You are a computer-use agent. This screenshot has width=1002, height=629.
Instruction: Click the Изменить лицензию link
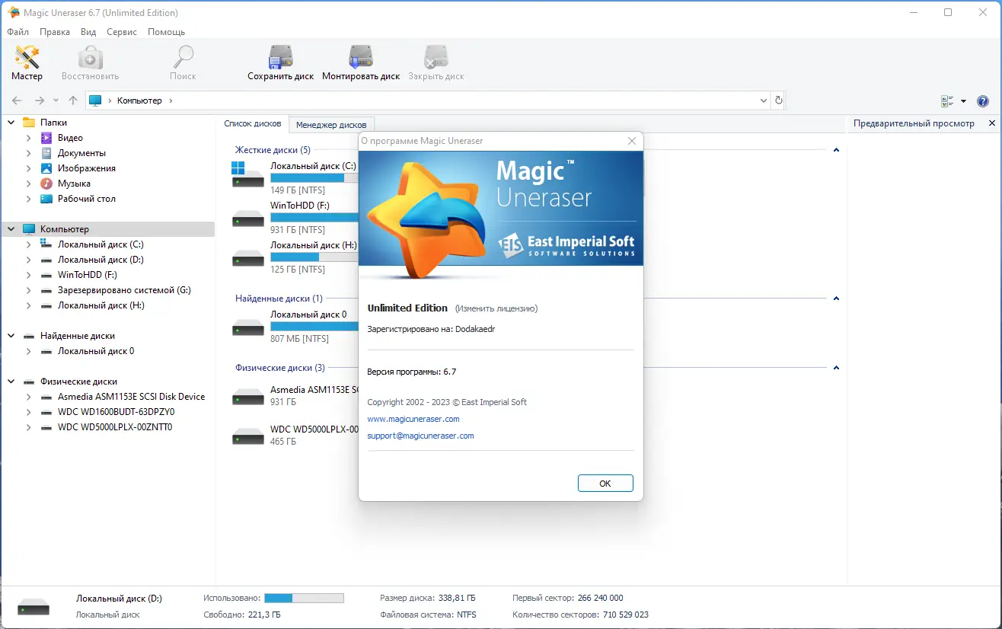point(499,308)
